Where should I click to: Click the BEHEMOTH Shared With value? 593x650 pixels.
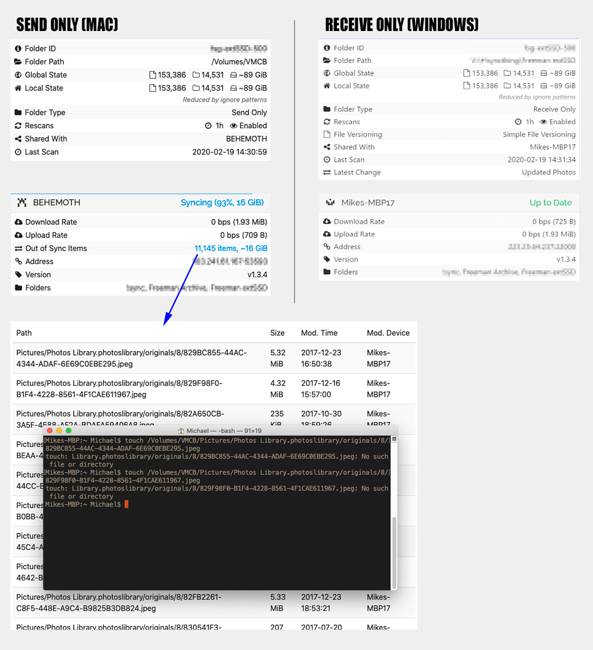coord(247,139)
